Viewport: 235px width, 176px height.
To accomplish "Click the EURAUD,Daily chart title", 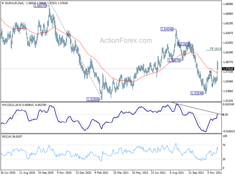I will coord(15,3).
